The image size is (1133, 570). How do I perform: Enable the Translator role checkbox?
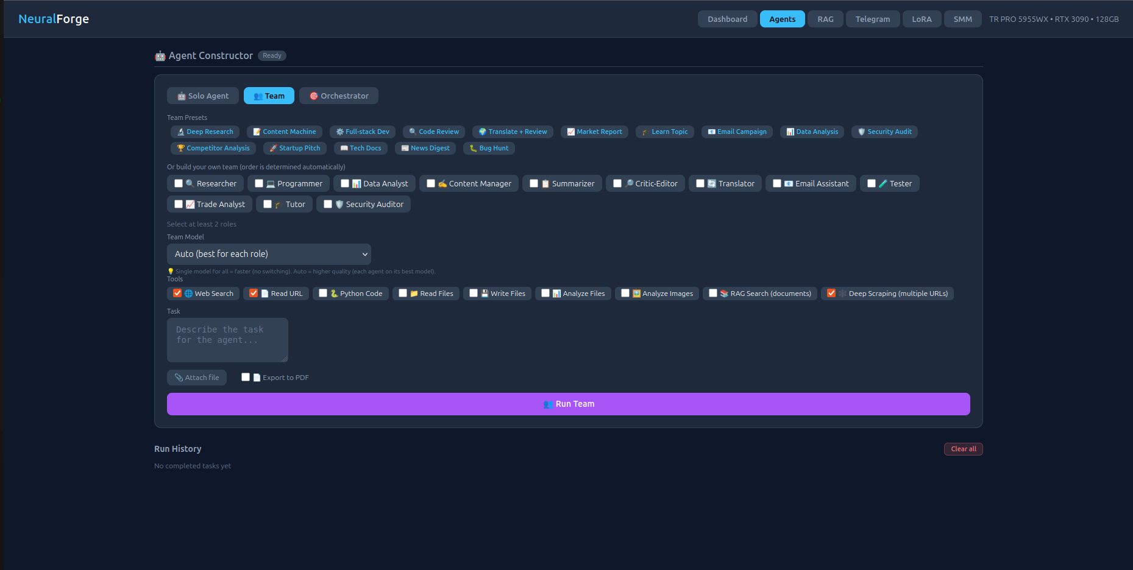(x=700, y=183)
